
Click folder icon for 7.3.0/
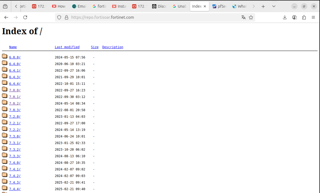(x=5, y=135)
